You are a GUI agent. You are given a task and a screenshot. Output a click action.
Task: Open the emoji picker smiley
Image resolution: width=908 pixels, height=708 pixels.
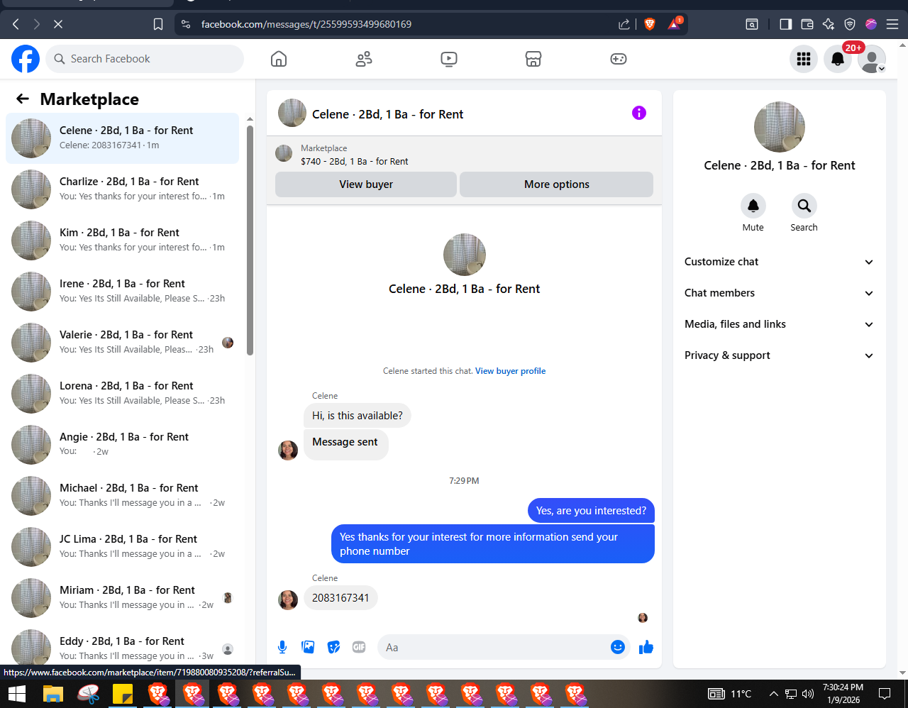[x=618, y=647]
